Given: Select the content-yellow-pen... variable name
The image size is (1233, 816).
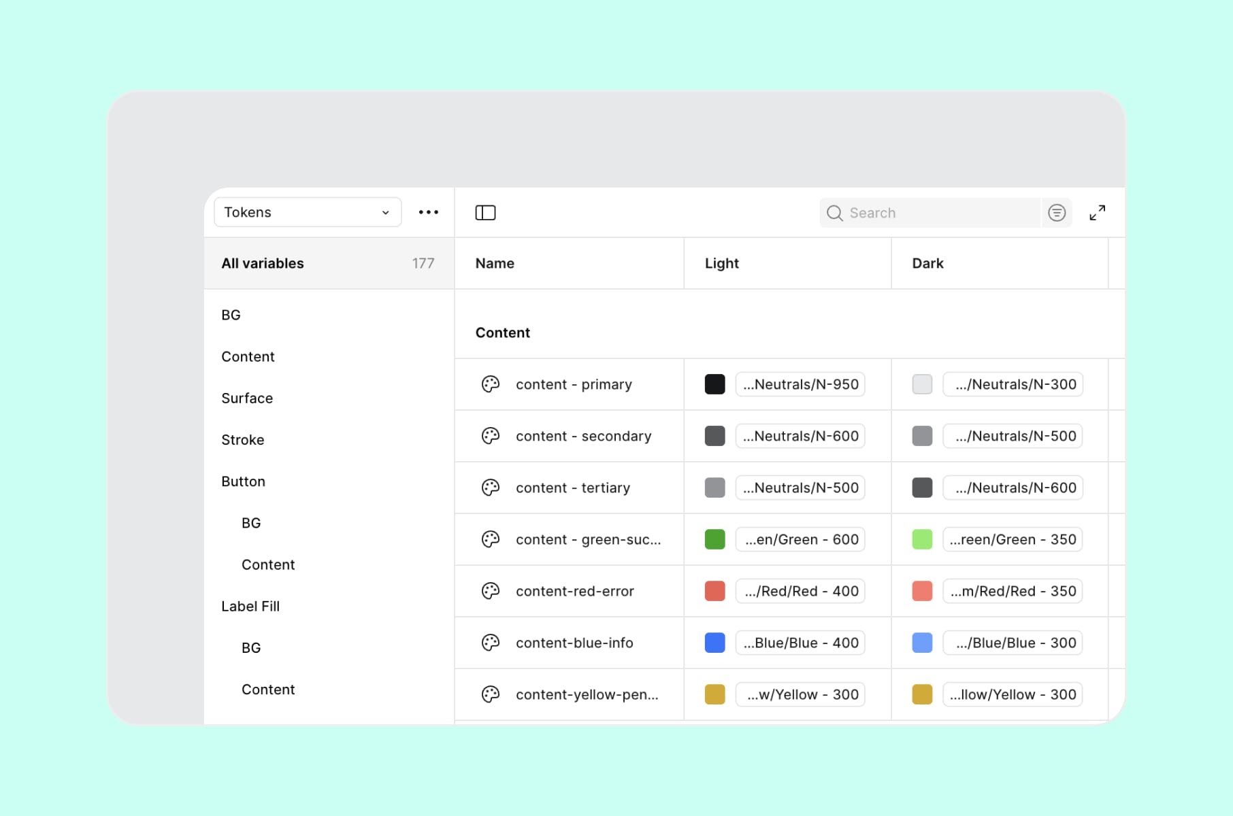Looking at the screenshot, I should tap(587, 694).
